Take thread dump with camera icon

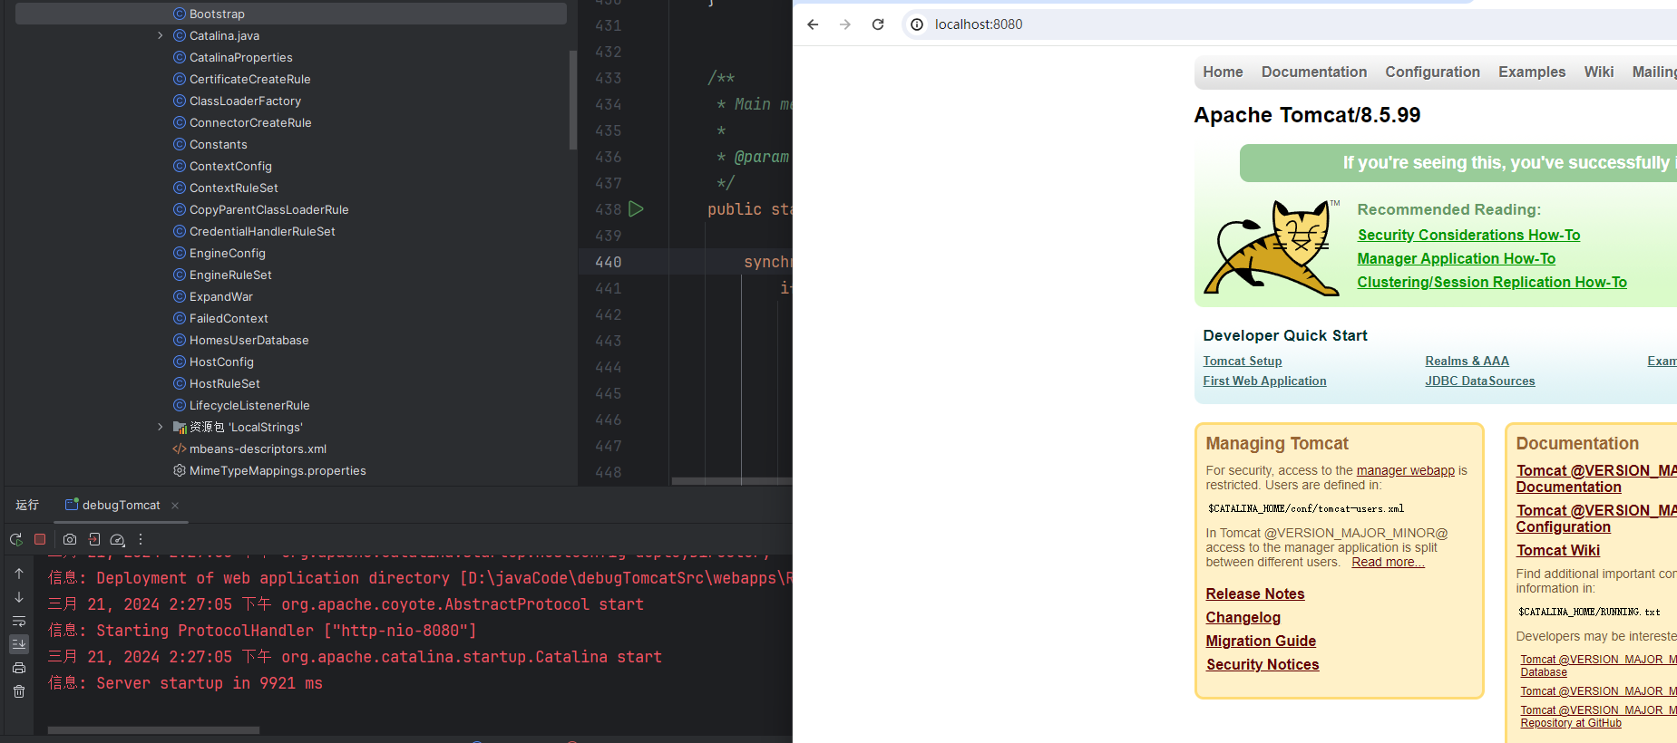pos(70,539)
